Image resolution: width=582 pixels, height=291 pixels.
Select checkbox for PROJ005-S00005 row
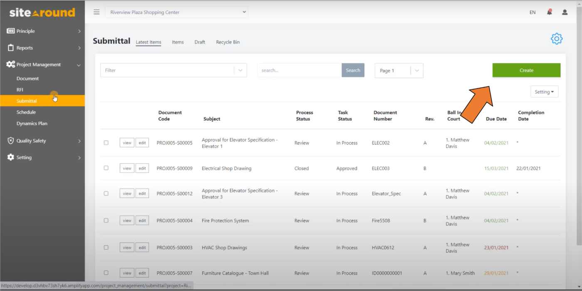pos(106,143)
